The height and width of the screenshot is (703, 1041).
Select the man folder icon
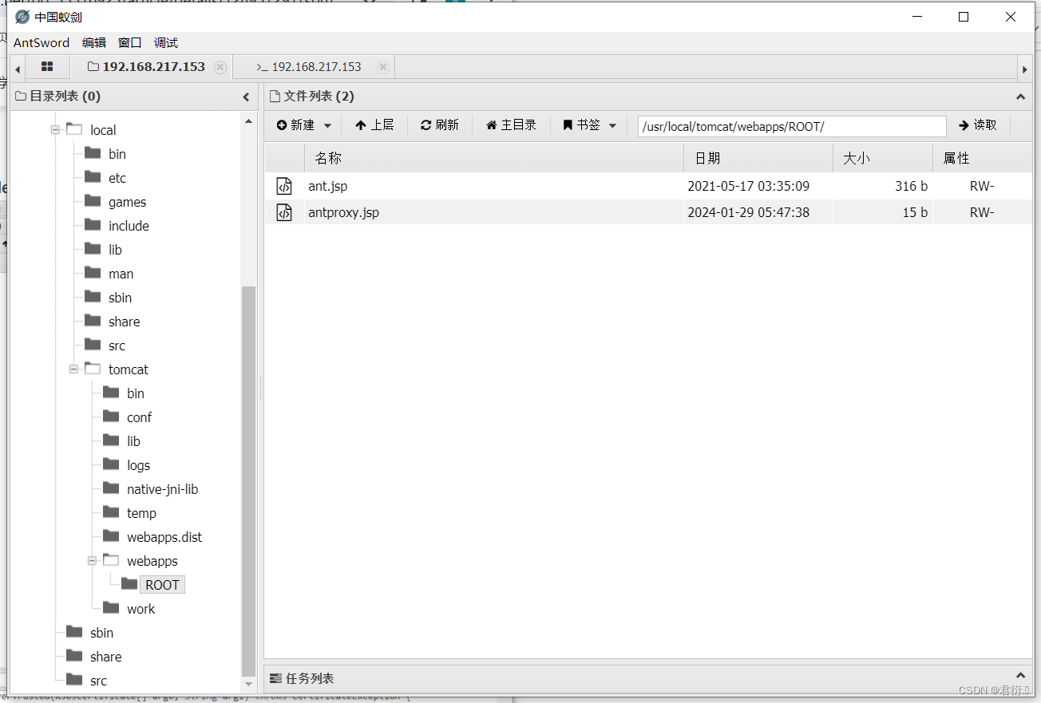(93, 273)
